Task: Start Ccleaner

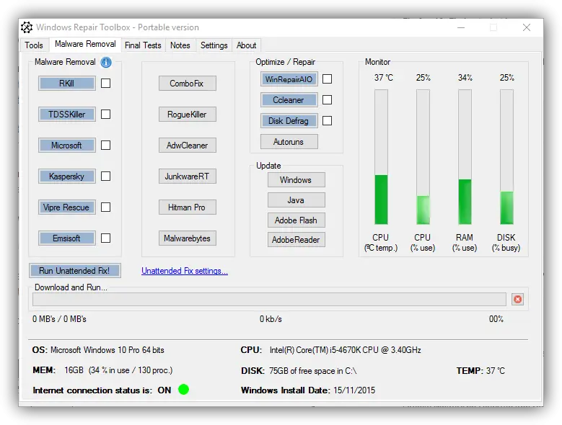Action: click(x=289, y=100)
